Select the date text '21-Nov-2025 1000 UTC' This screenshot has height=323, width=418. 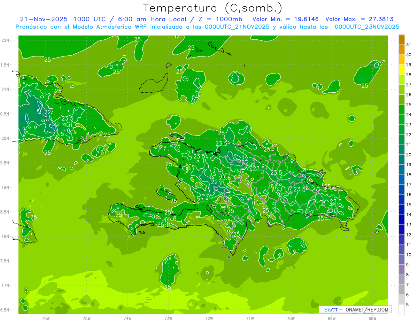pyautogui.click(x=63, y=19)
